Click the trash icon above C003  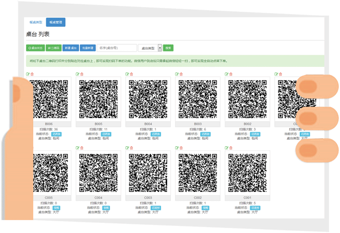(x=132, y=148)
